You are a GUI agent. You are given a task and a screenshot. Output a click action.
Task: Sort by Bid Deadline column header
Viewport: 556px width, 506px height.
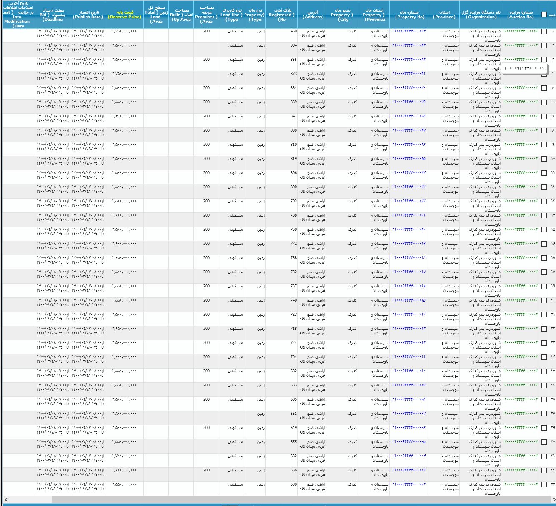pyautogui.click(x=53, y=15)
